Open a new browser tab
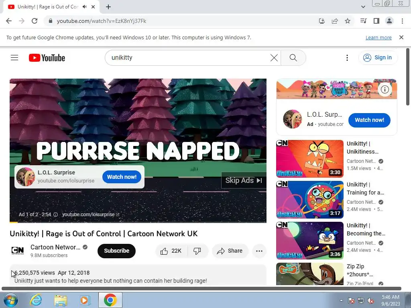This screenshot has height=308, width=411. tap(108, 7)
